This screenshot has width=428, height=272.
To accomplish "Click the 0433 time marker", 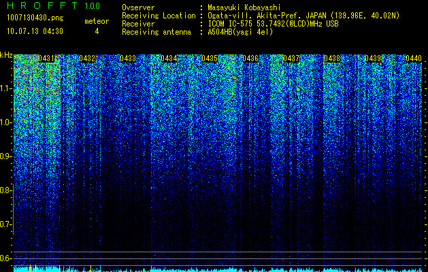I will click(x=128, y=58).
